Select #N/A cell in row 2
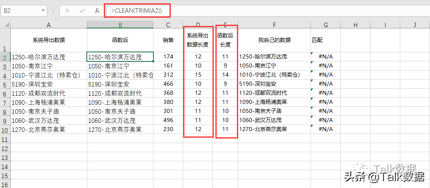 [x=325, y=57]
